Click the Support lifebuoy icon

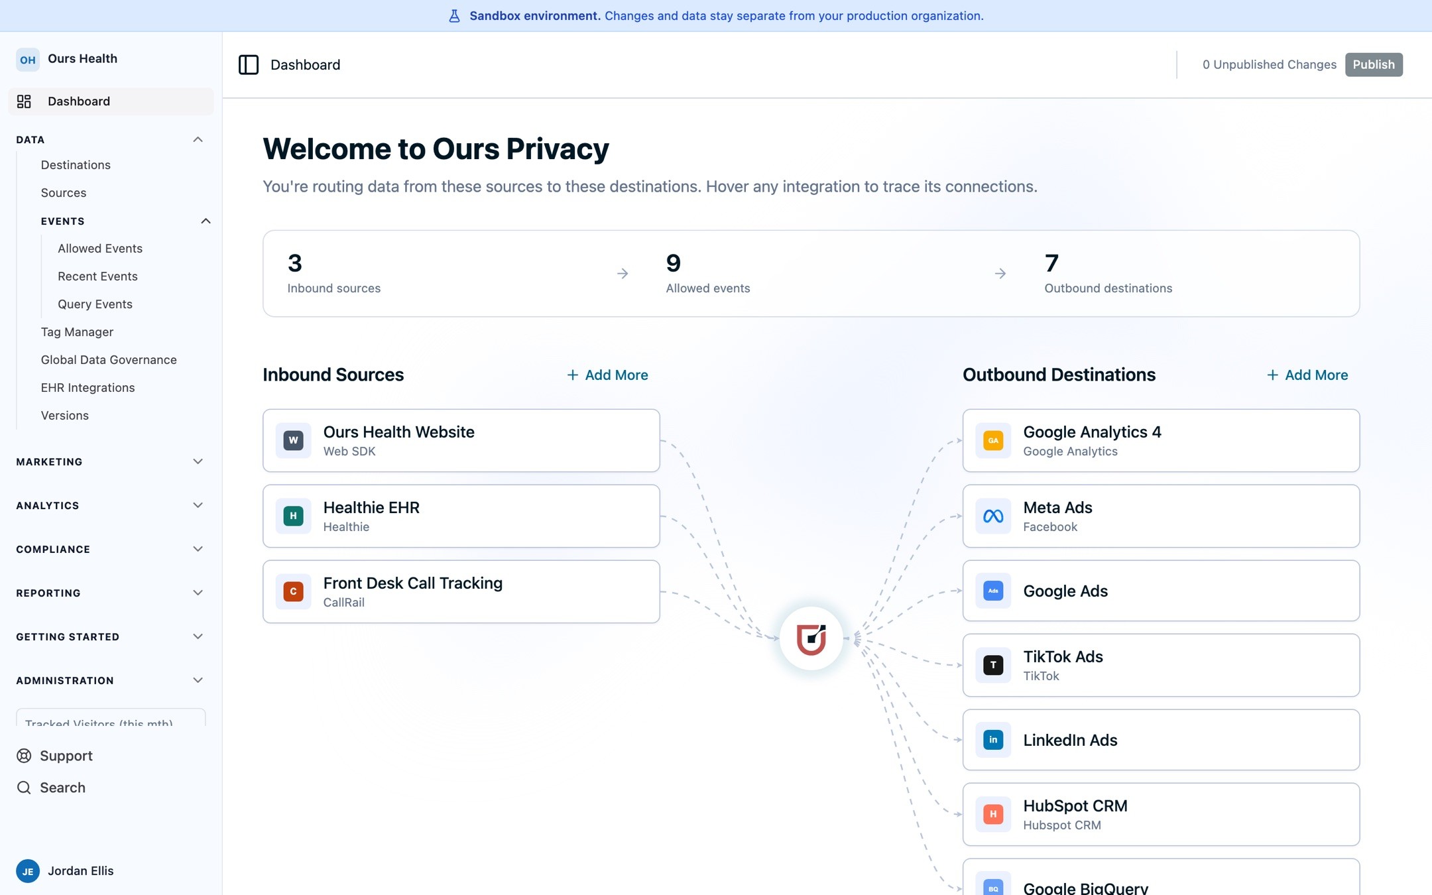point(24,756)
